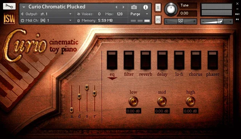Toggle the AUX sends view
The height and width of the screenshot is (139, 241).
[237, 14]
